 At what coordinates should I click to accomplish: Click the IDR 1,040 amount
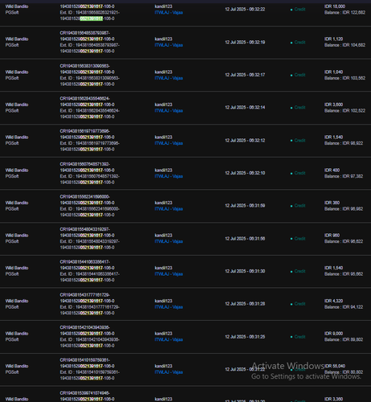coord(333,72)
